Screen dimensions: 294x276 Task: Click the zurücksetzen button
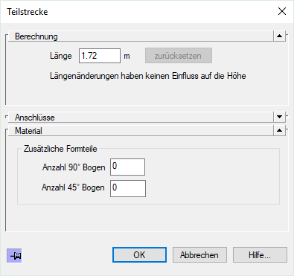179,56
